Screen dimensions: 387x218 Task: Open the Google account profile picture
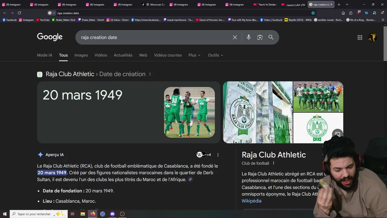coord(372,37)
